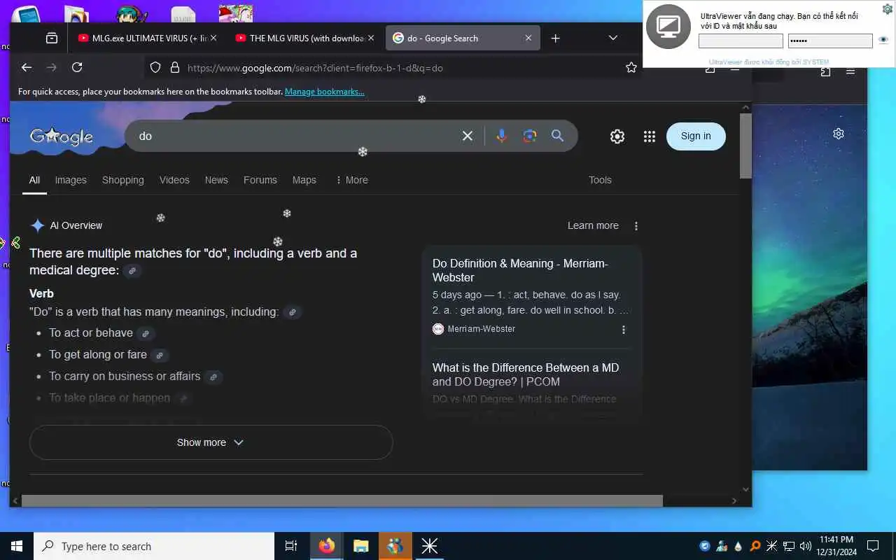Reload the current Google page

point(77,67)
